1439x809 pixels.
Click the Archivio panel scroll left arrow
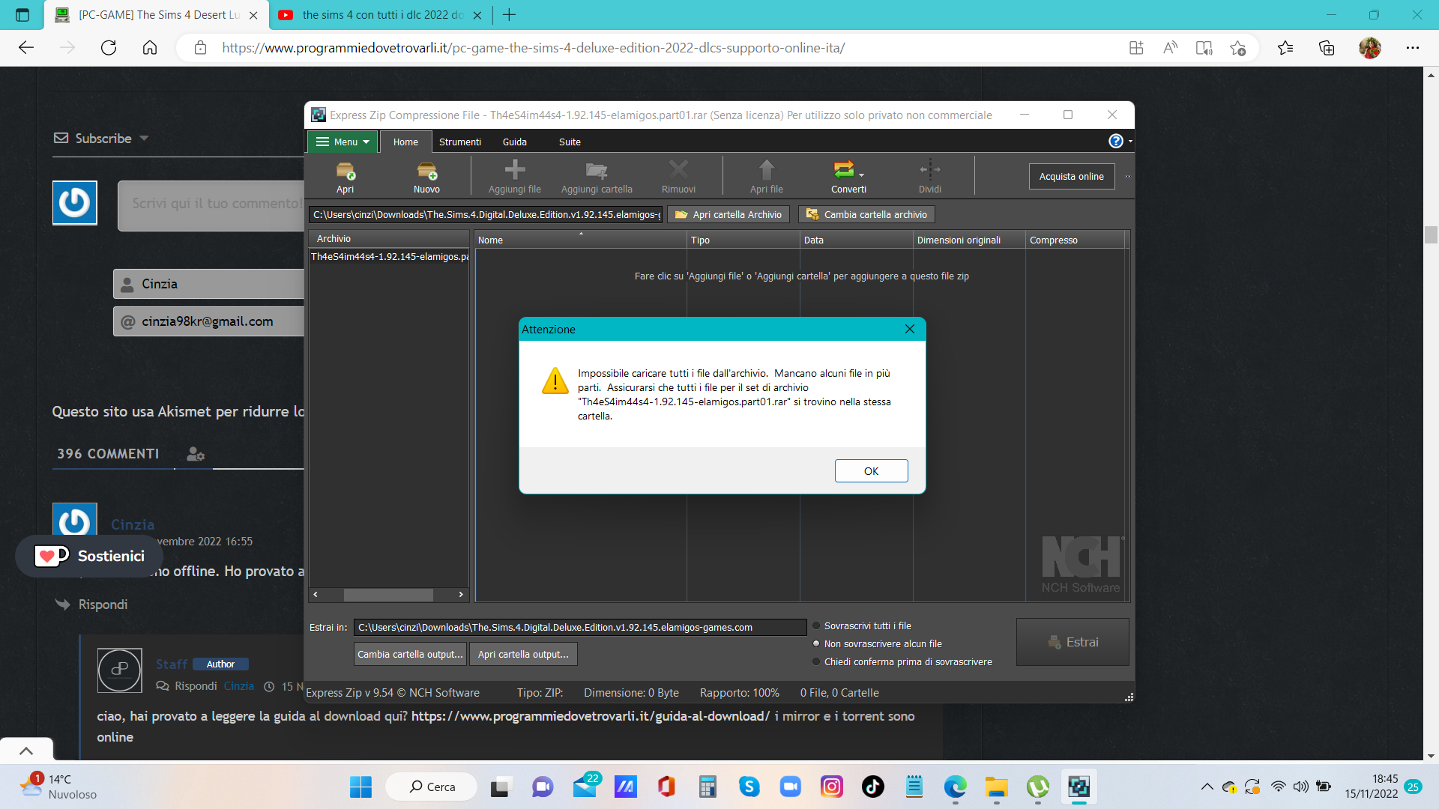316,595
